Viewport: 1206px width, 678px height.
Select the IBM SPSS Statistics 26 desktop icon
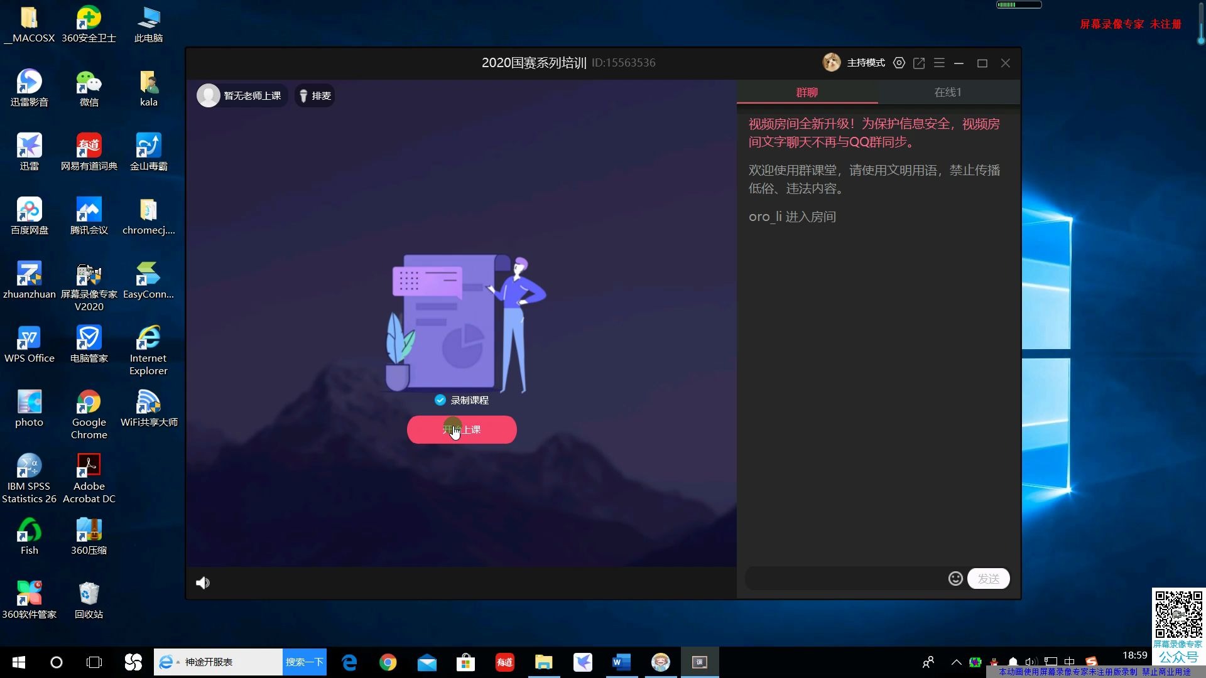click(29, 479)
